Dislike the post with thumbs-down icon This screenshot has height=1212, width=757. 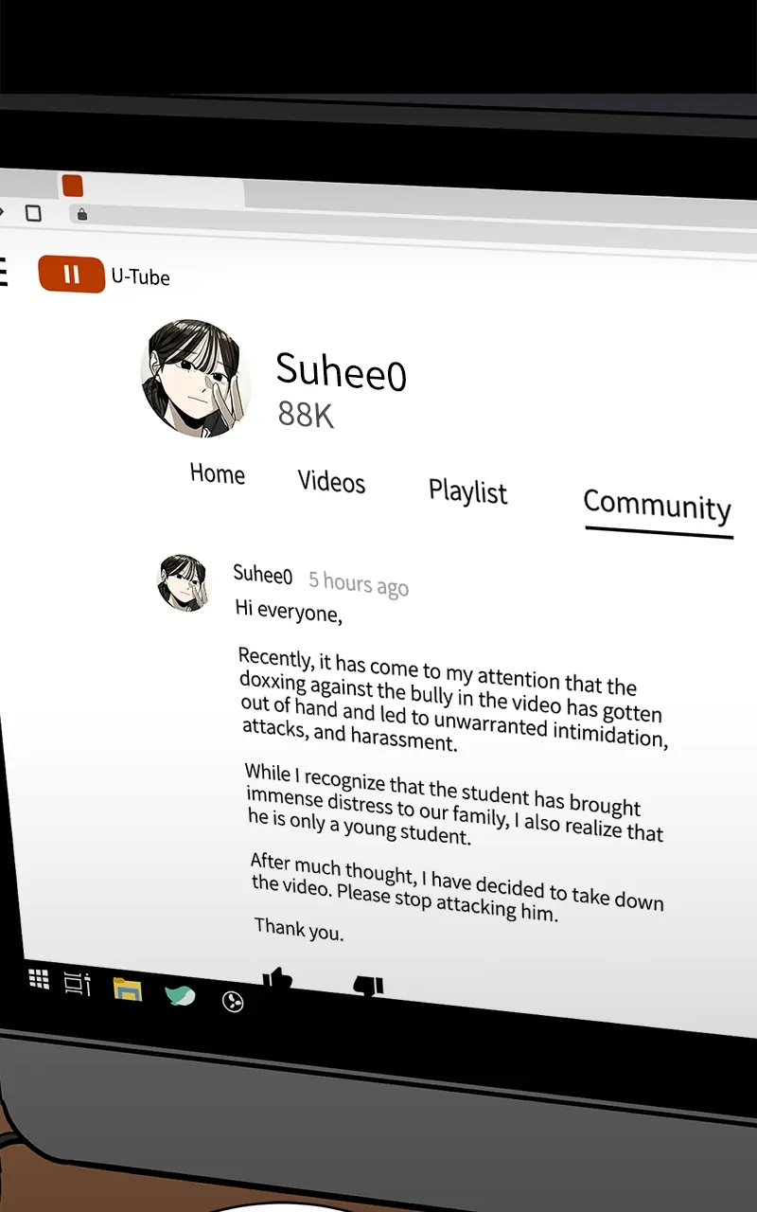(368, 986)
